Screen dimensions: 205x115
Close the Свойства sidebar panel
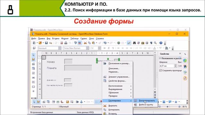click(180, 54)
